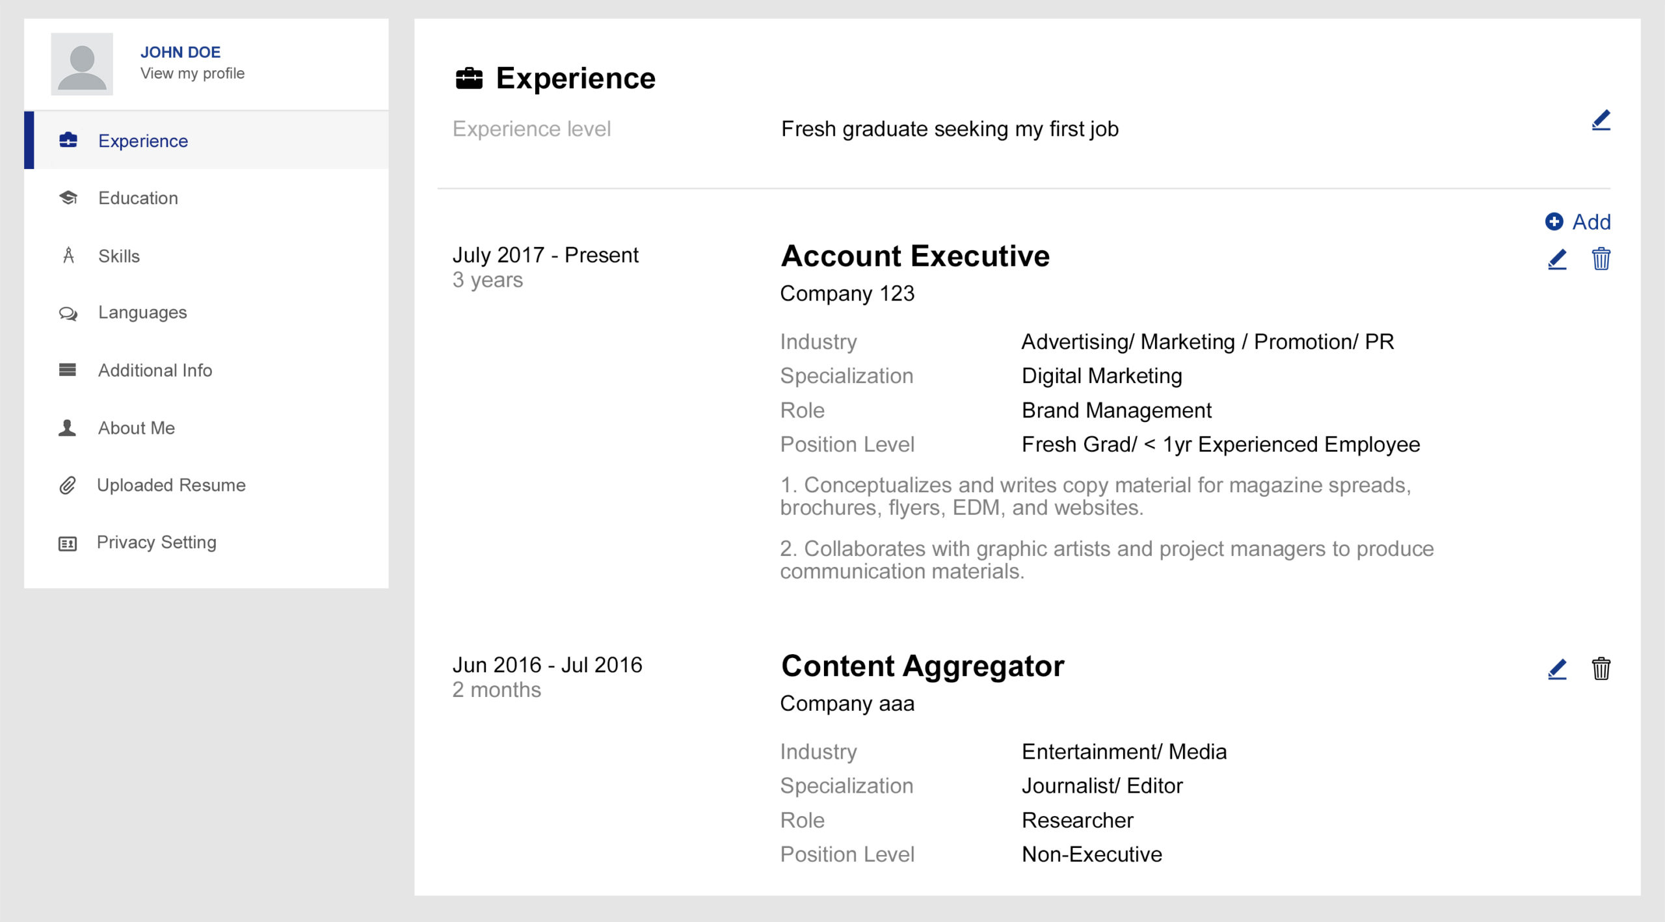Edit the Account Executive experience entry
Viewport: 1665px width, 922px height.
click(x=1556, y=259)
